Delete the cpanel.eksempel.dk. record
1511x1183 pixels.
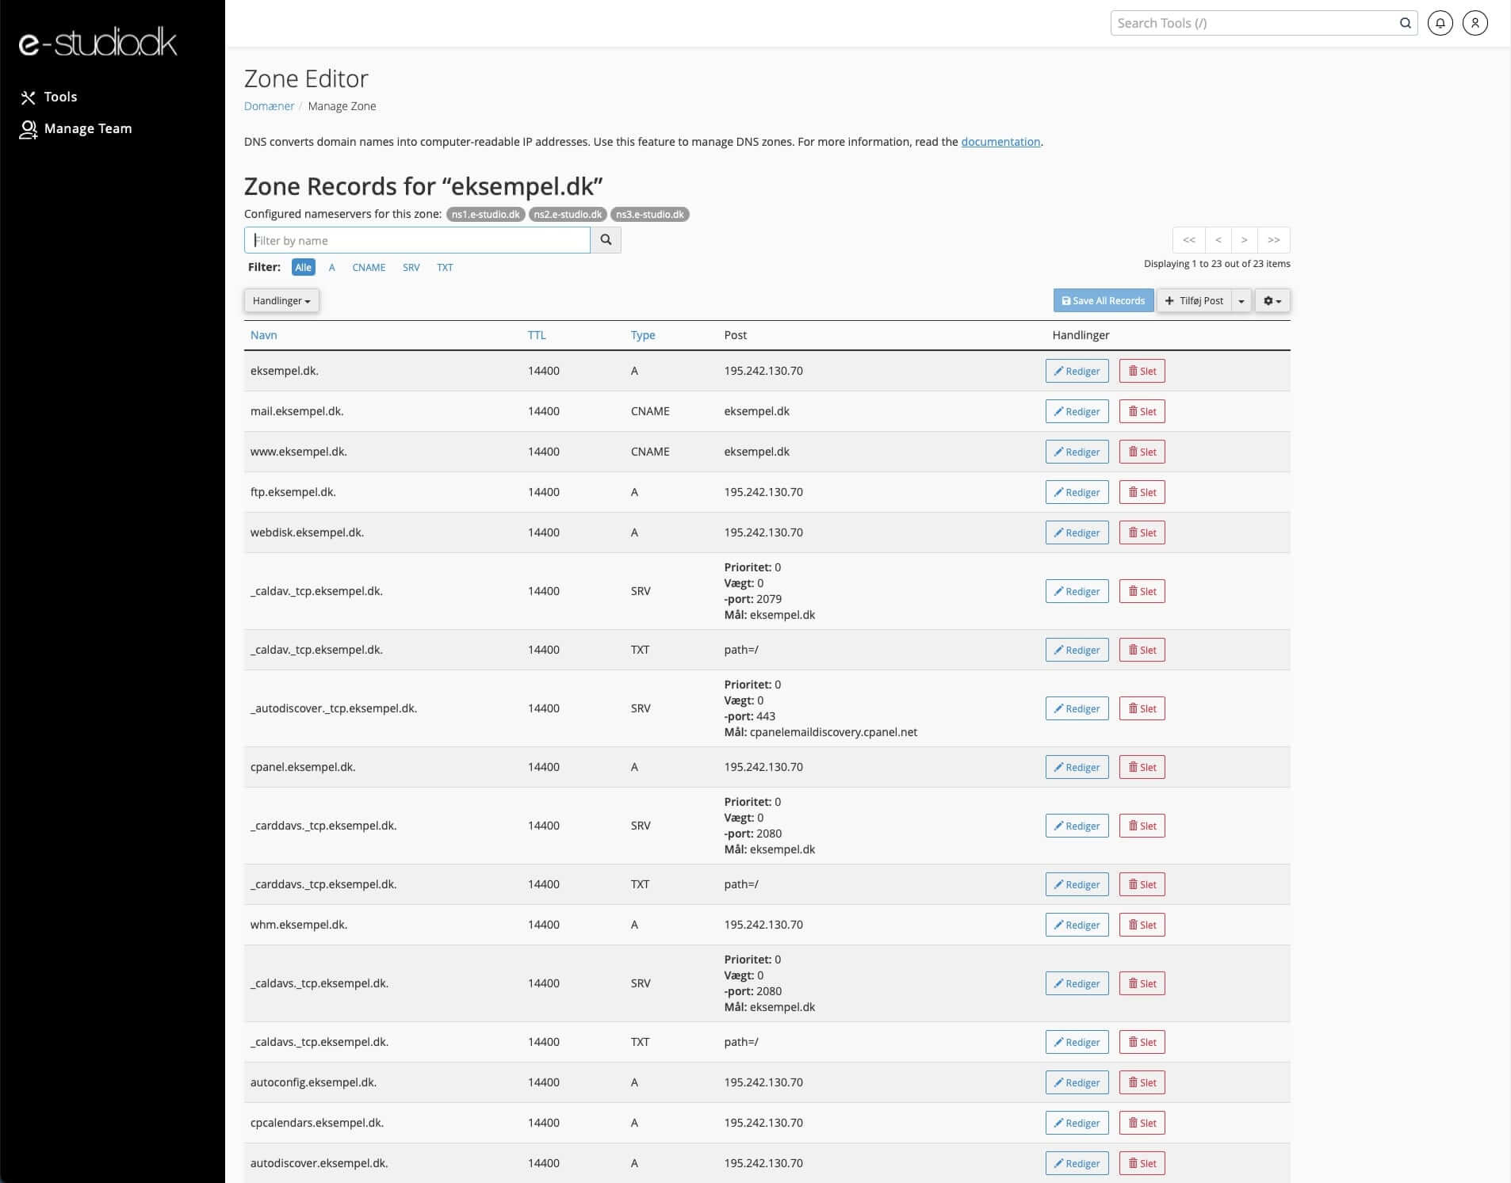tap(1142, 767)
